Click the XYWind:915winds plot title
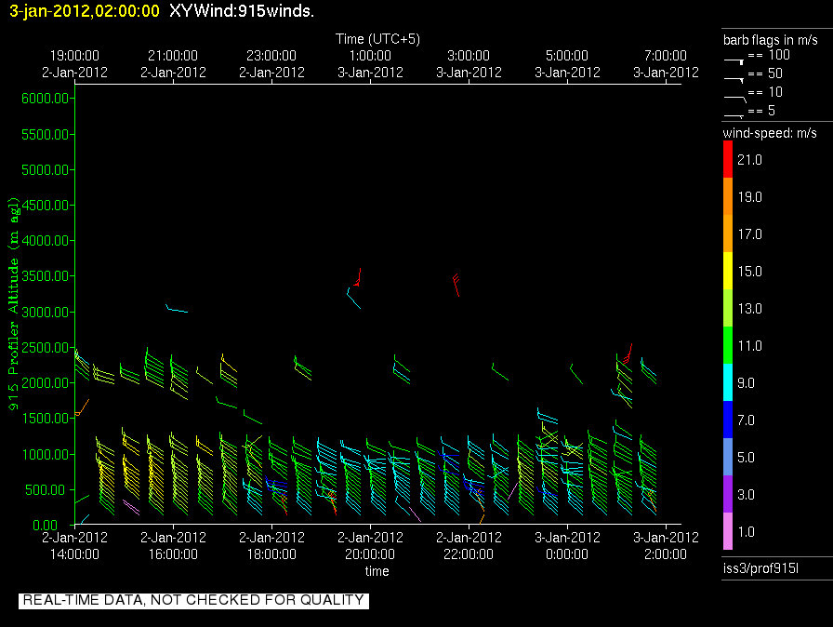 pyautogui.click(x=241, y=11)
